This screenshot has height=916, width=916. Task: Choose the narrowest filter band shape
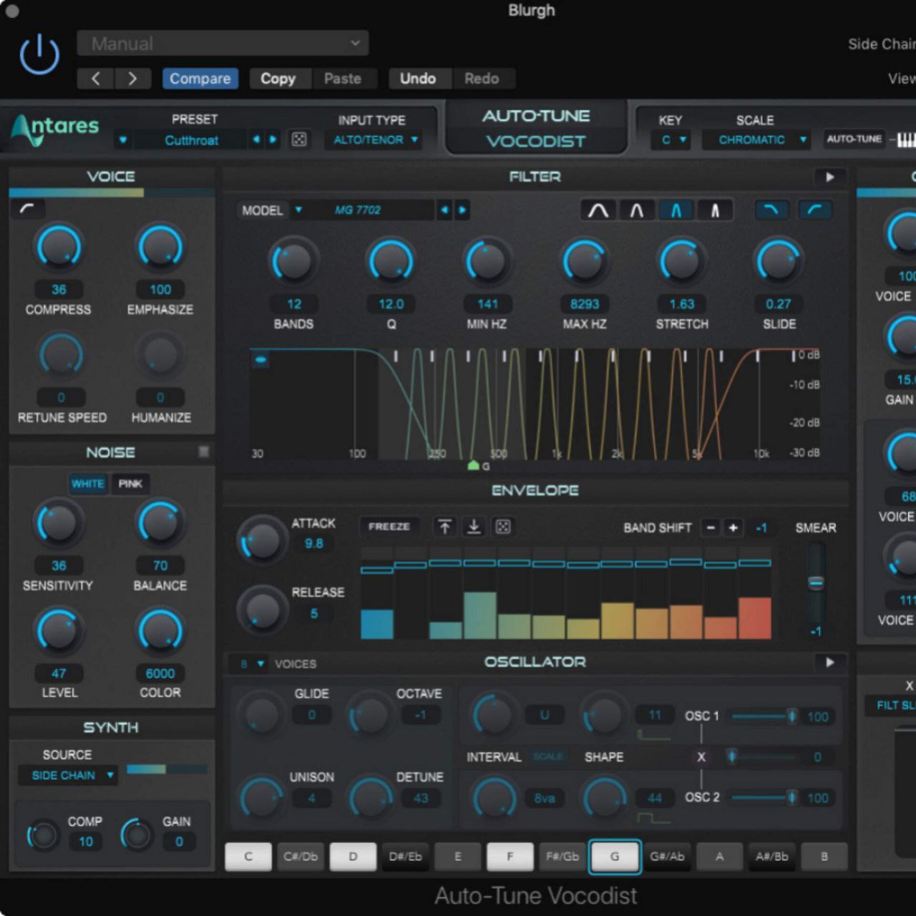tap(714, 210)
